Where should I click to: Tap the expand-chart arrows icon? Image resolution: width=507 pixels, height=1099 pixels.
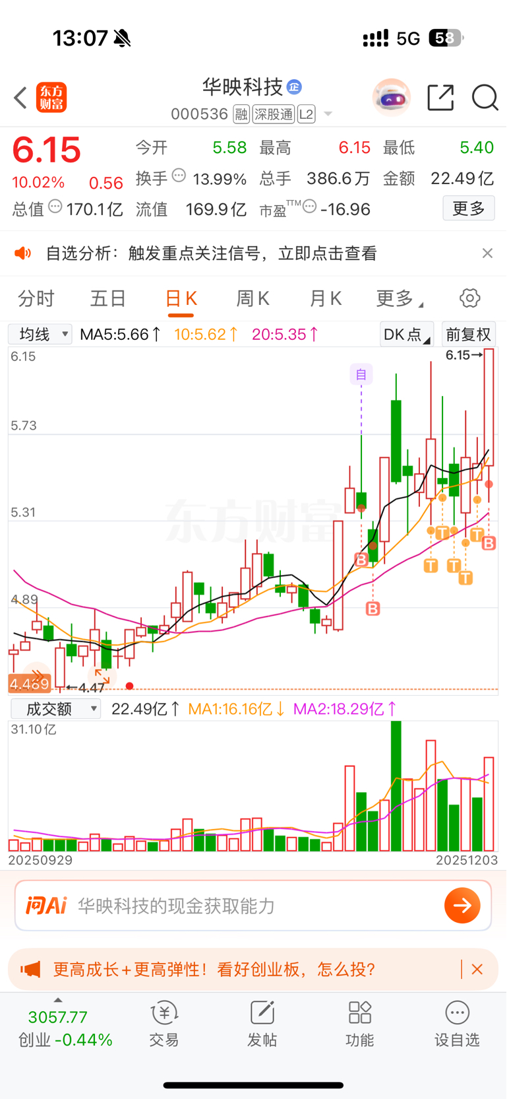tap(102, 675)
